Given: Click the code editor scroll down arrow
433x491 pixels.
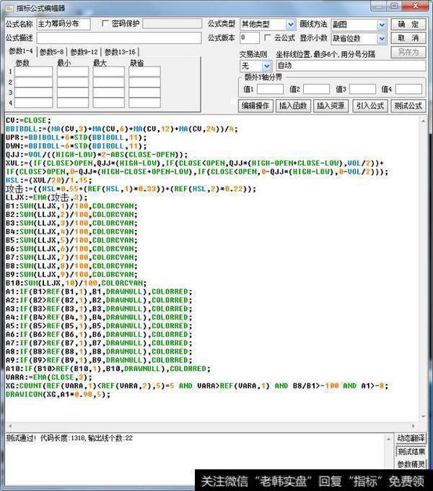Looking at the screenshot, I should pyautogui.click(x=423, y=417).
